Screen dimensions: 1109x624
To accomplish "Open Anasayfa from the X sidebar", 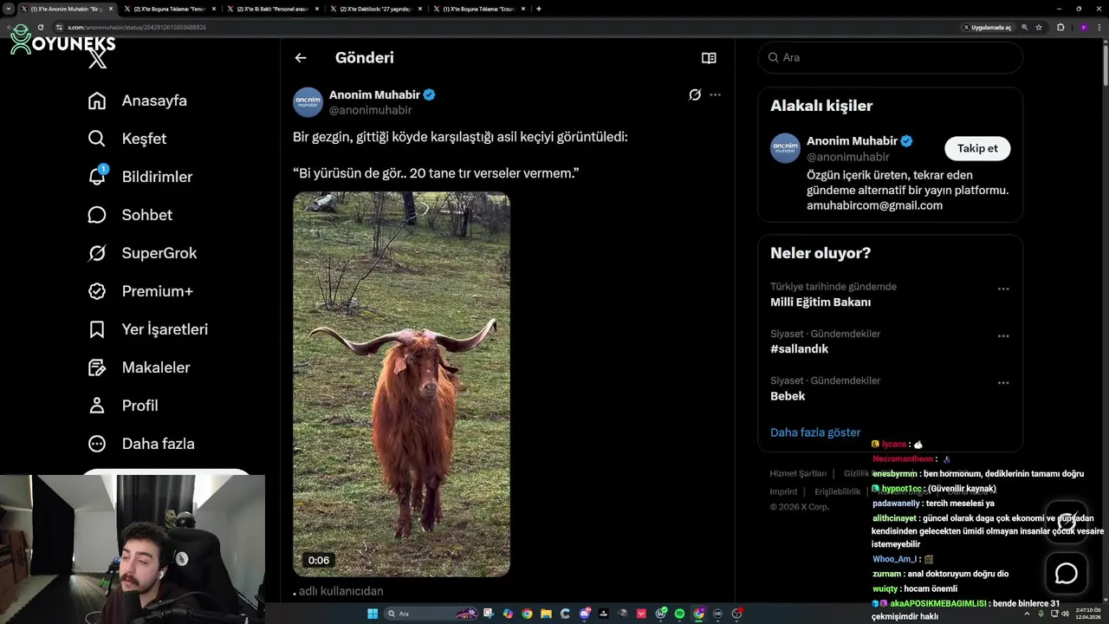I will [x=137, y=101].
